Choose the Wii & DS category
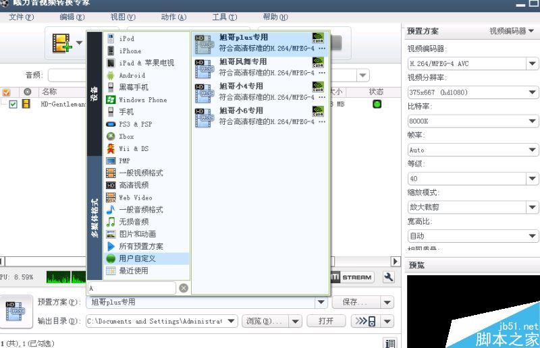 coord(146,148)
